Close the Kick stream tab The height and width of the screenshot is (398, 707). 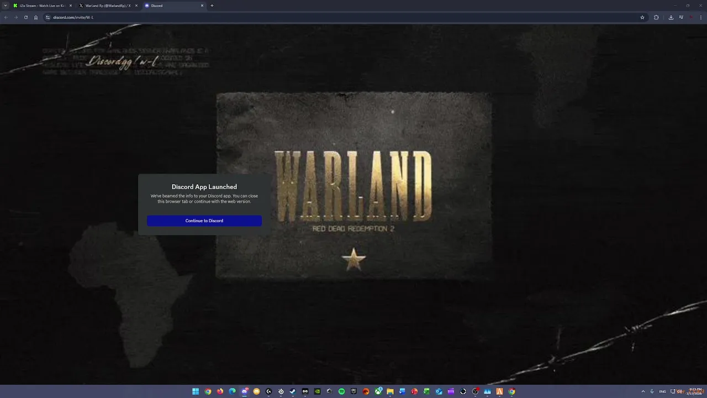(71, 6)
